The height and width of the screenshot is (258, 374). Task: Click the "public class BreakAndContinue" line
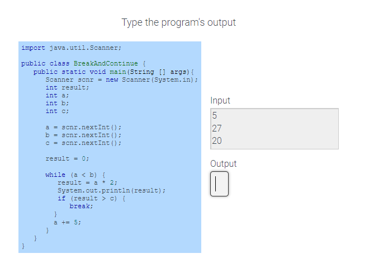[x=83, y=64]
